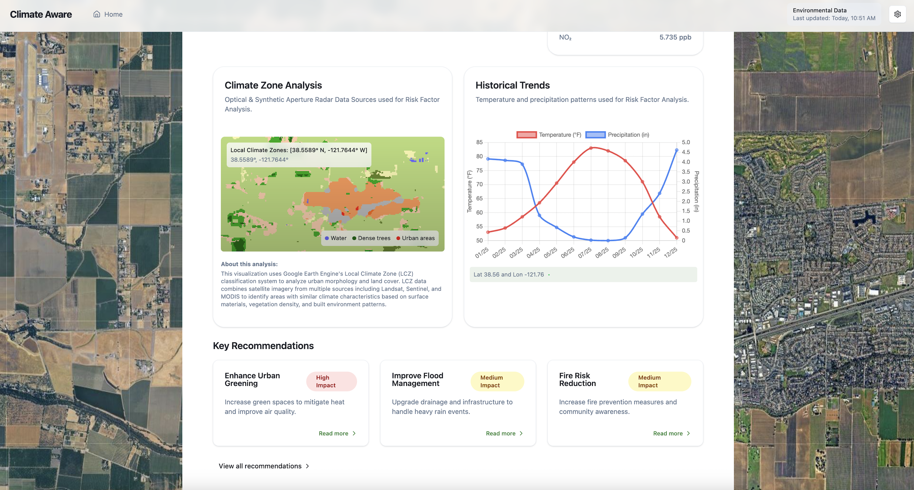The height and width of the screenshot is (490, 914).
Task: Click chevron beside Fire Risk Read more
Action: [688, 433]
